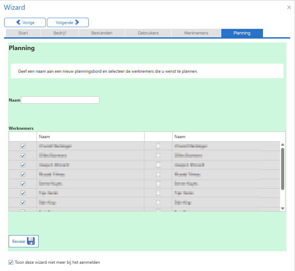This screenshot has height=271, width=295.
Task: Click the Planning heading text
Action: coord(22,48)
